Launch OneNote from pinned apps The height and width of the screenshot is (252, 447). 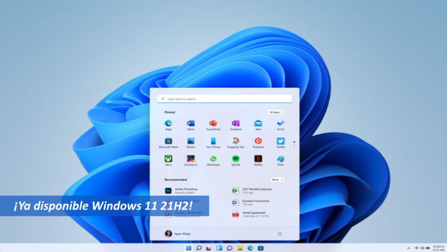tap(236, 124)
